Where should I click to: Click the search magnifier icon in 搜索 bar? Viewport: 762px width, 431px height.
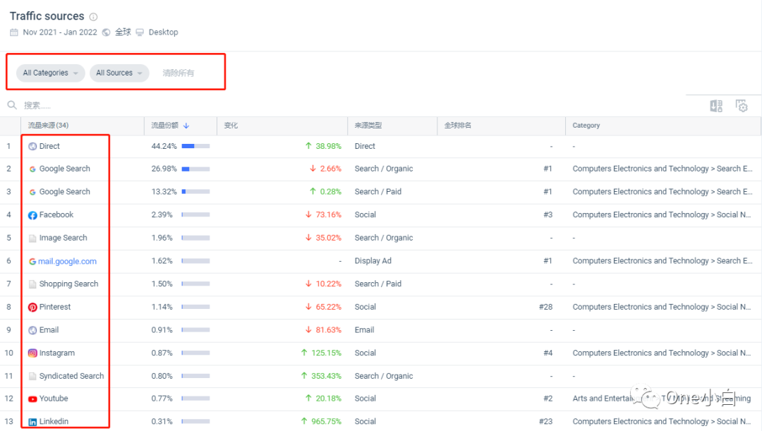point(11,105)
